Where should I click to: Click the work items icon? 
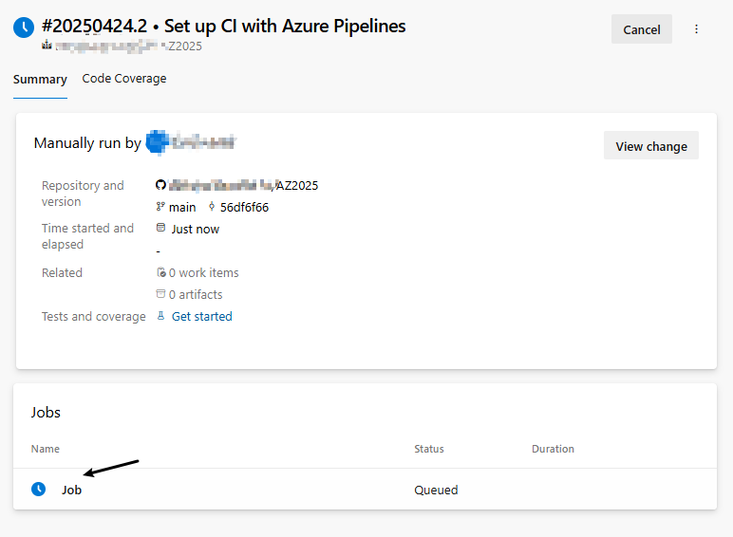pos(160,272)
